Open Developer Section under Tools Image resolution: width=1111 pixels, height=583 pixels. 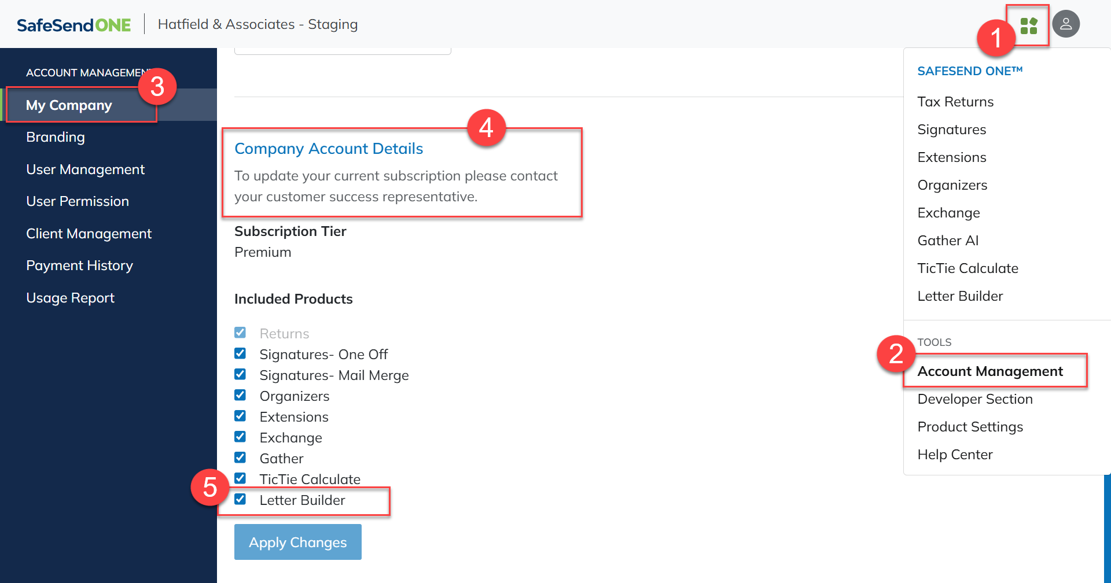(975, 399)
